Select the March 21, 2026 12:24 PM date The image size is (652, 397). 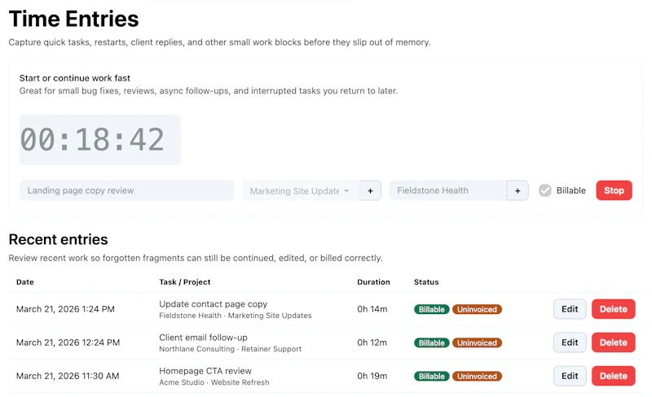click(x=68, y=342)
